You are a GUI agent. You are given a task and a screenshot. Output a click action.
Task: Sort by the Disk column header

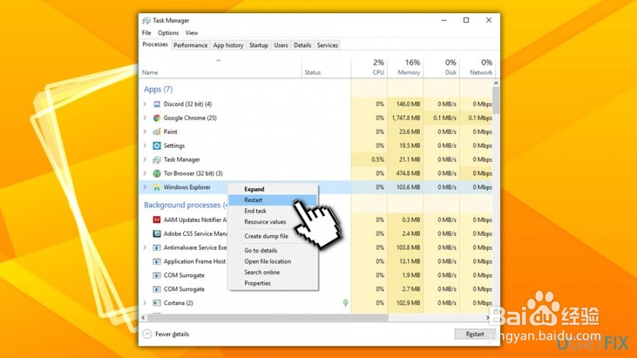pyautogui.click(x=441, y=68)
